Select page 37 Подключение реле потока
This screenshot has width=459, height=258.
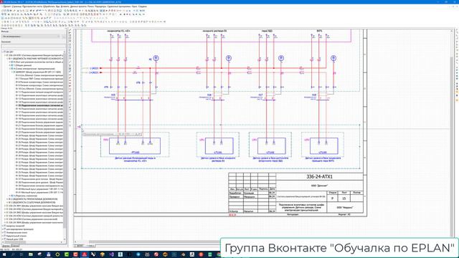click(39, 179)
